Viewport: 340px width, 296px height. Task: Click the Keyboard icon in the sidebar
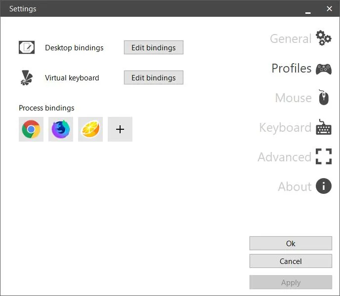coord(324,127)
